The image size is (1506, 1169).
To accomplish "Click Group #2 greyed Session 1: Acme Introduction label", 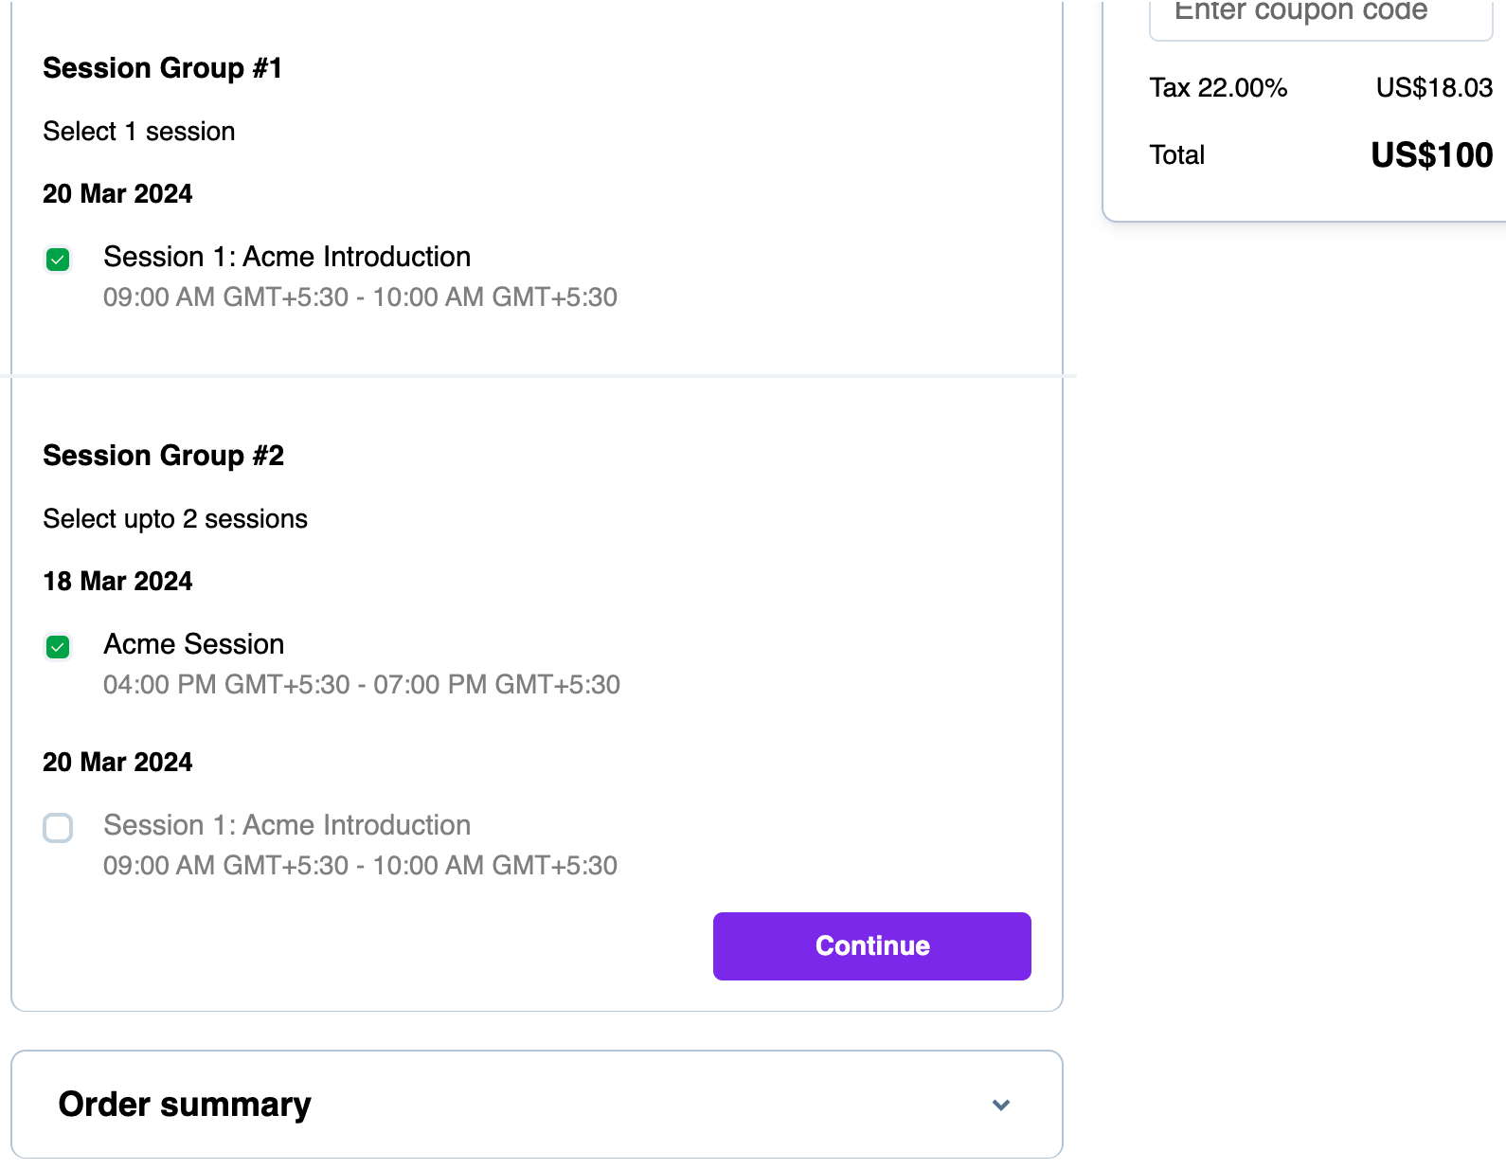I will 286,825.
